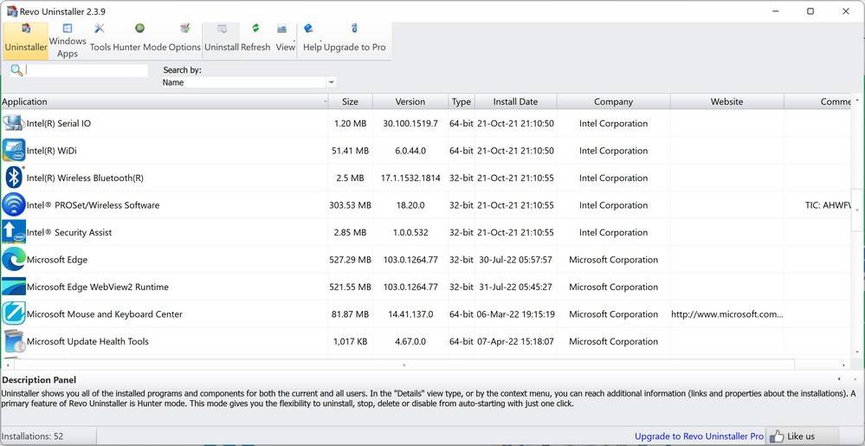
Task: Select the Intel Wireless Bluetooth icon
Action: coord(13,178)
